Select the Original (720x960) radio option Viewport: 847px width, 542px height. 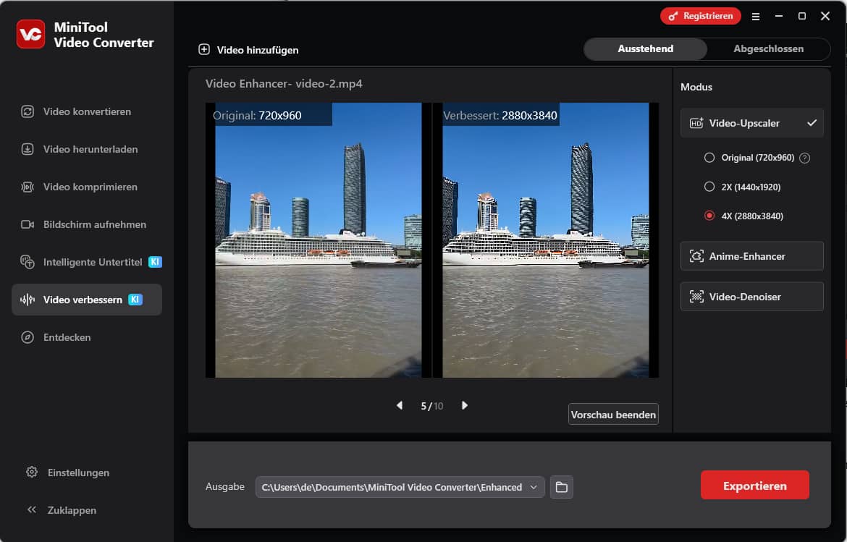(709, 158)
